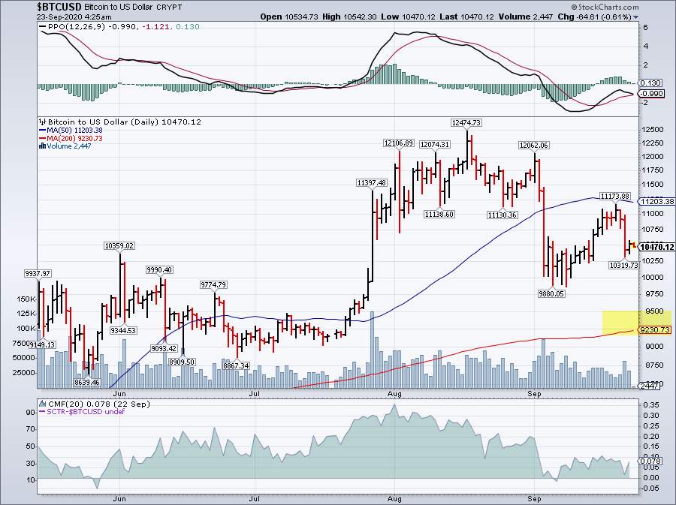The image size is (676, 505).
Task: Click the 11138.60 low price label
Action: tap(439, 214)
